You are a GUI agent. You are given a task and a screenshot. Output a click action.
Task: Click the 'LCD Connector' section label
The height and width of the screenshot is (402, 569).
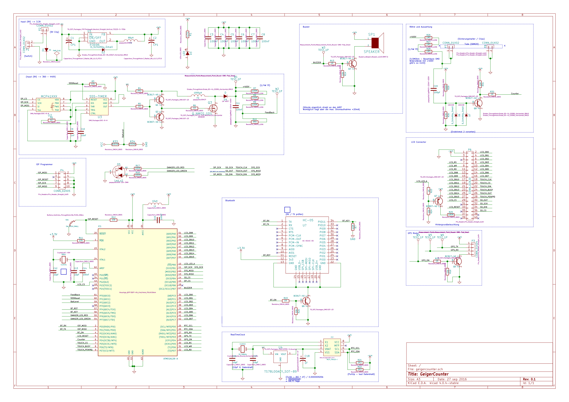[418, 142]
